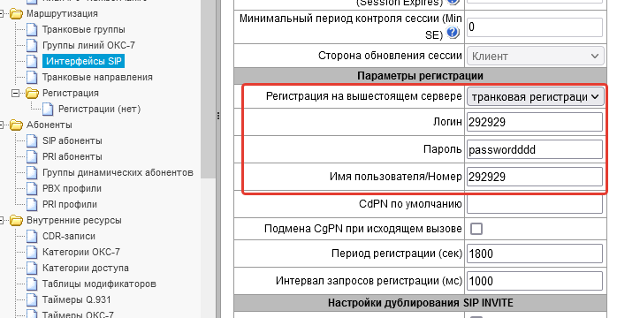This screenshot has width=640, height=318.
Task: Click the Период регистрации (сек) field
Action: click(535, 254)
